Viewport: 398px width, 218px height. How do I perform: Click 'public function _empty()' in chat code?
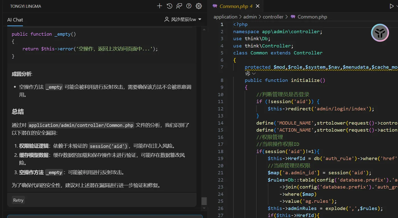tap(44, 34)
